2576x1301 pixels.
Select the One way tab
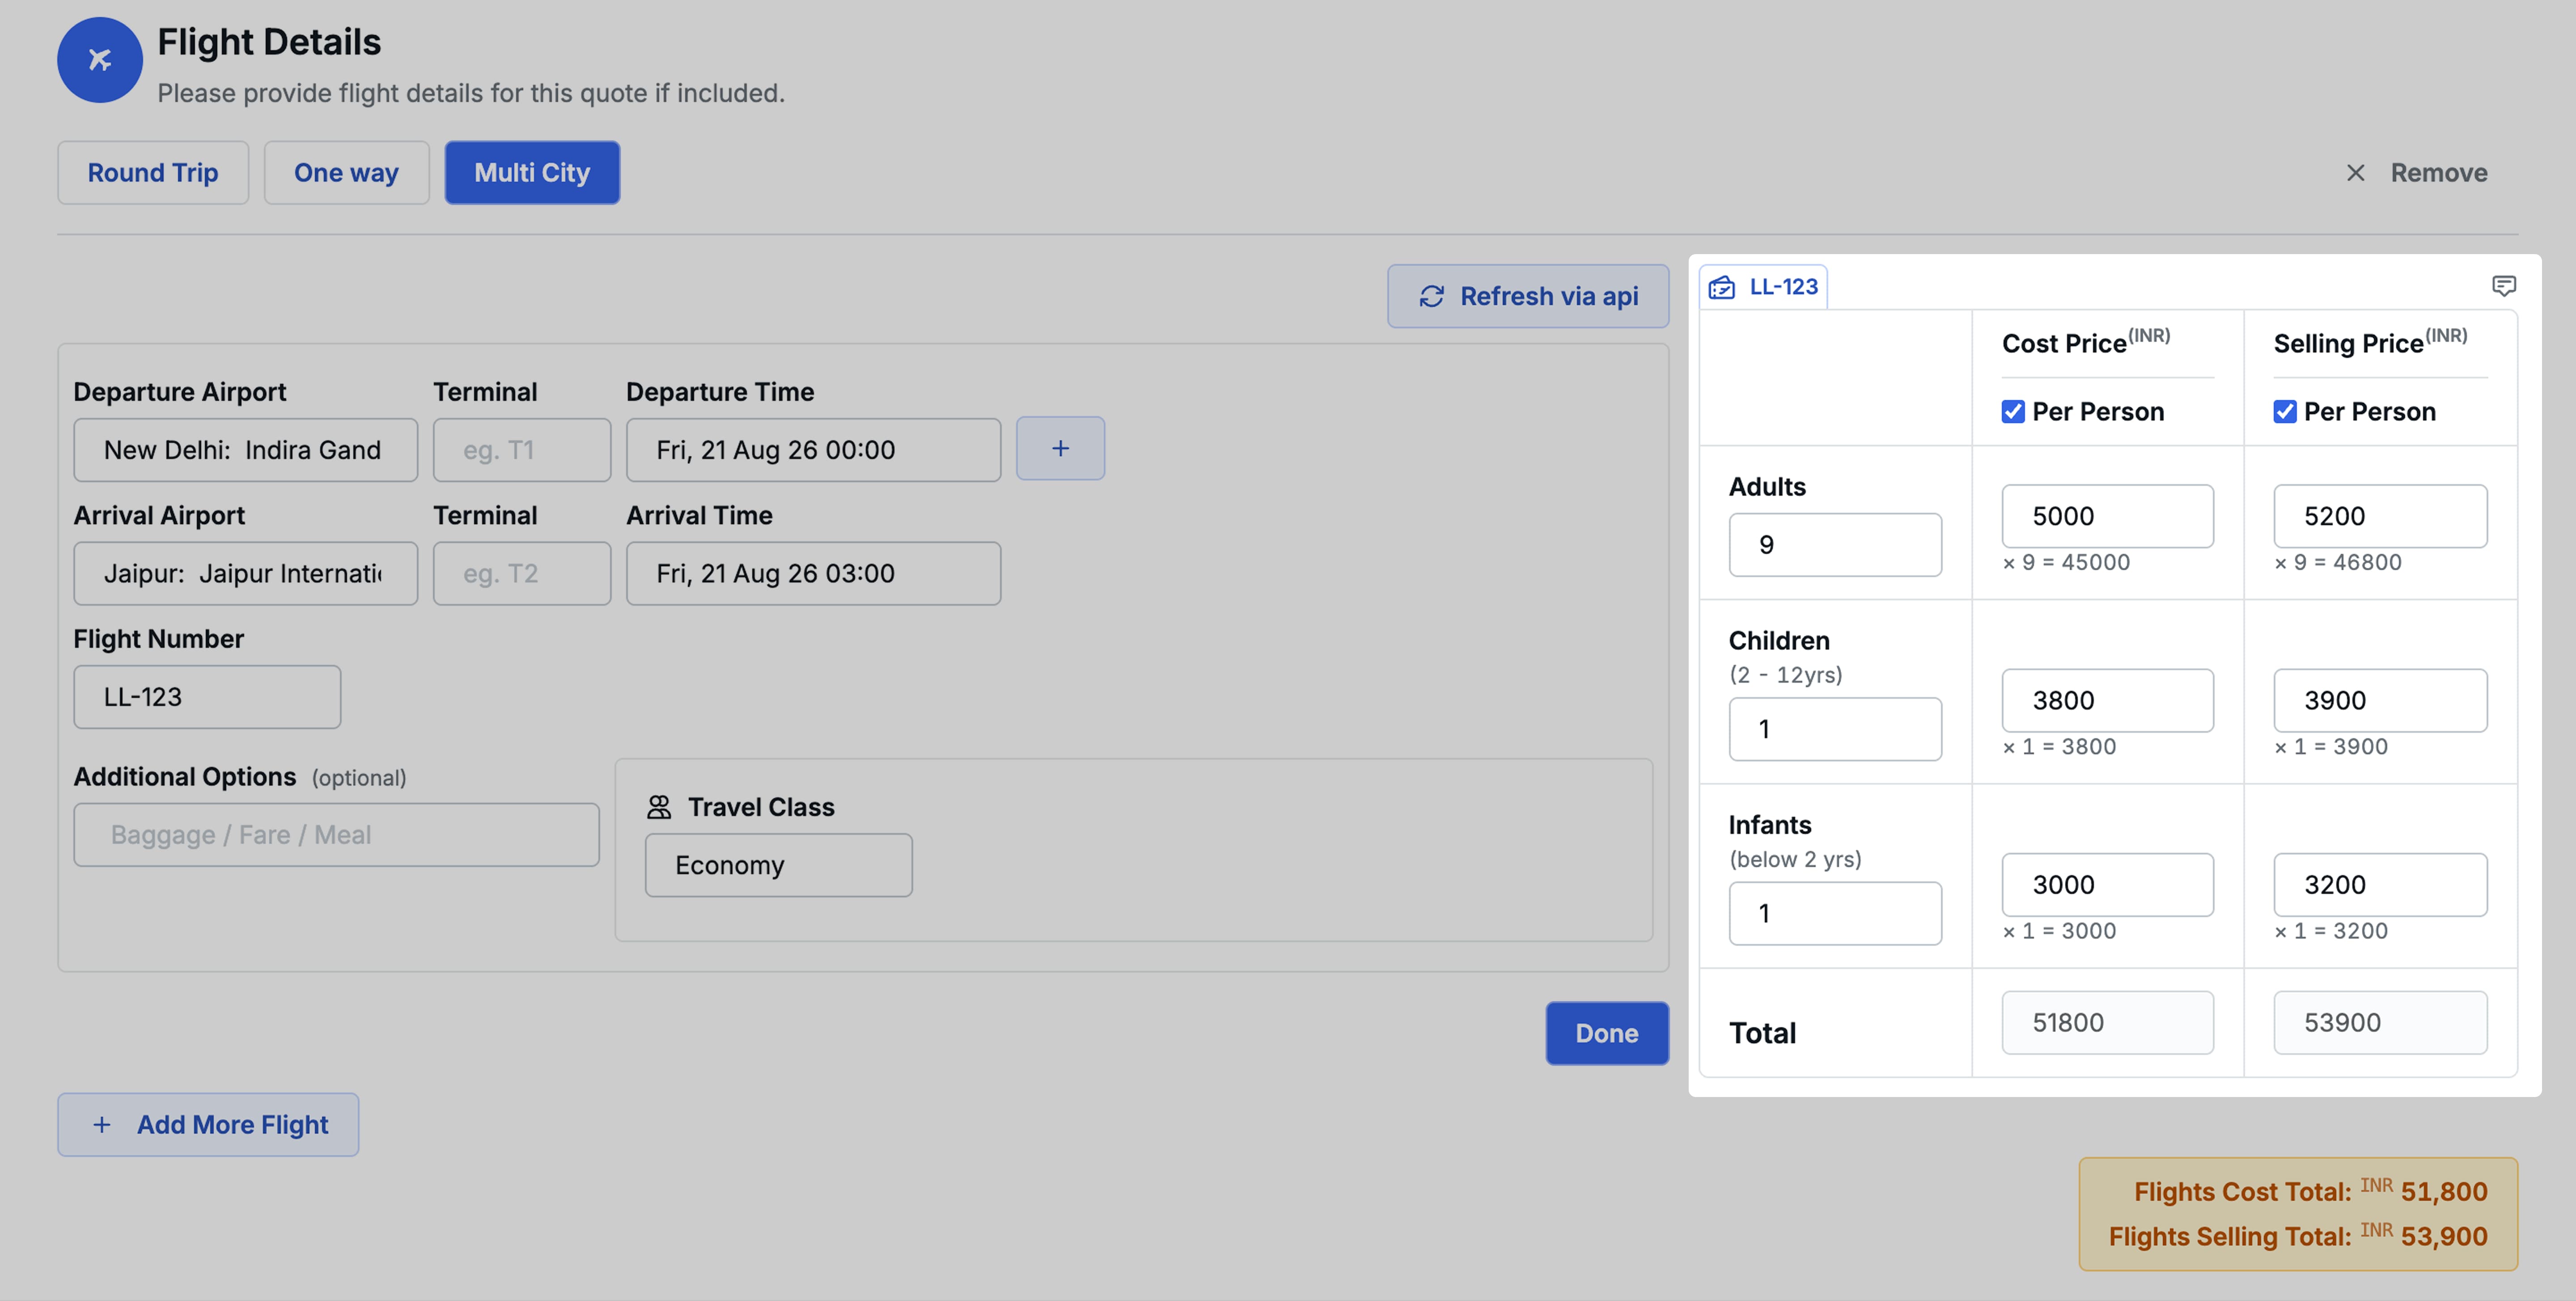point(347,173)
